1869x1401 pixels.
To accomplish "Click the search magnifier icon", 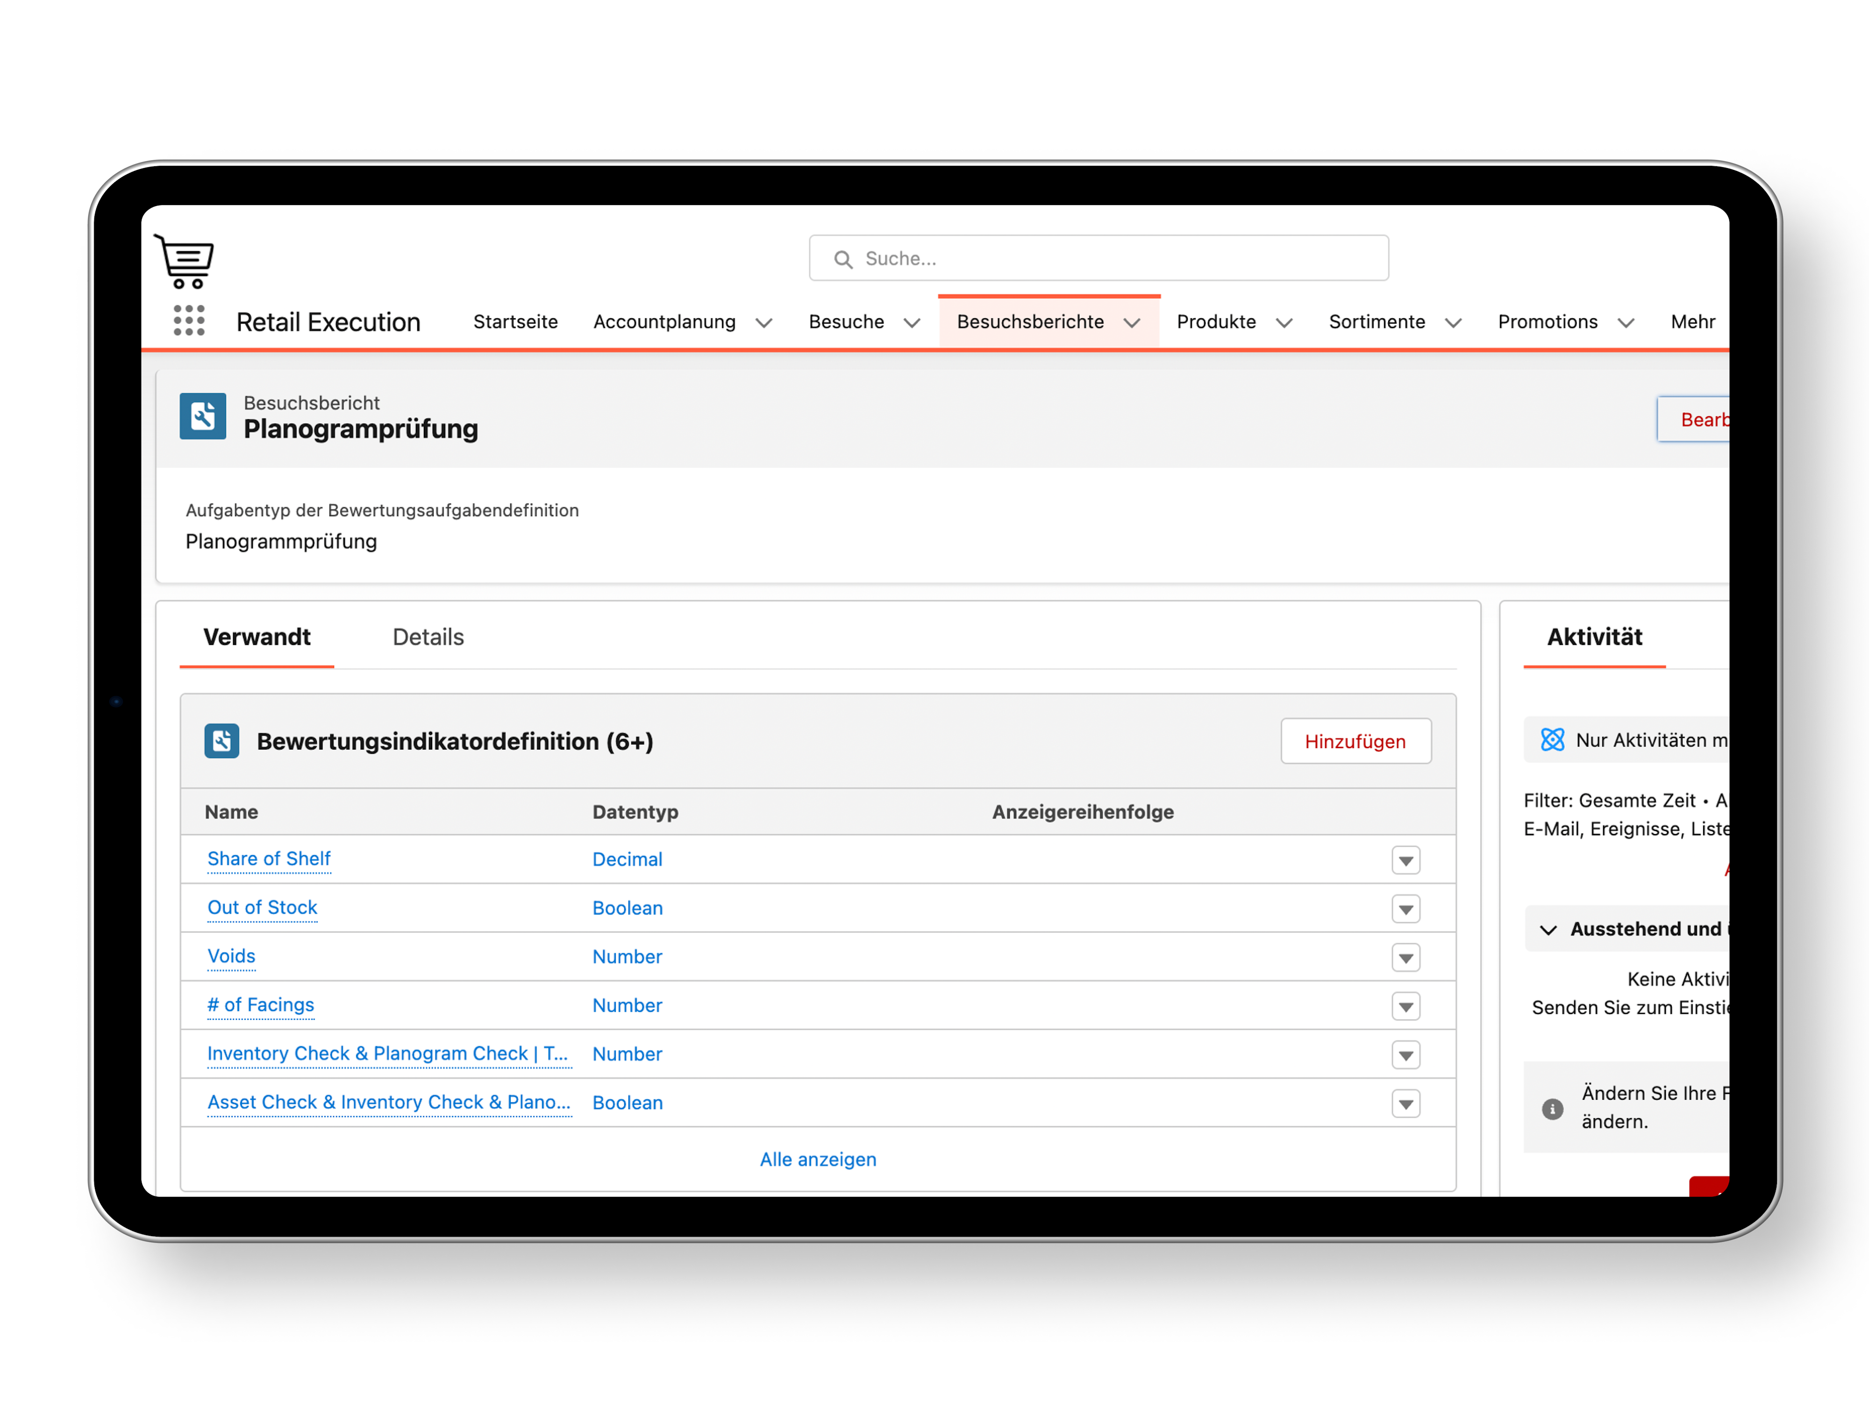I will tap(842, 259).
